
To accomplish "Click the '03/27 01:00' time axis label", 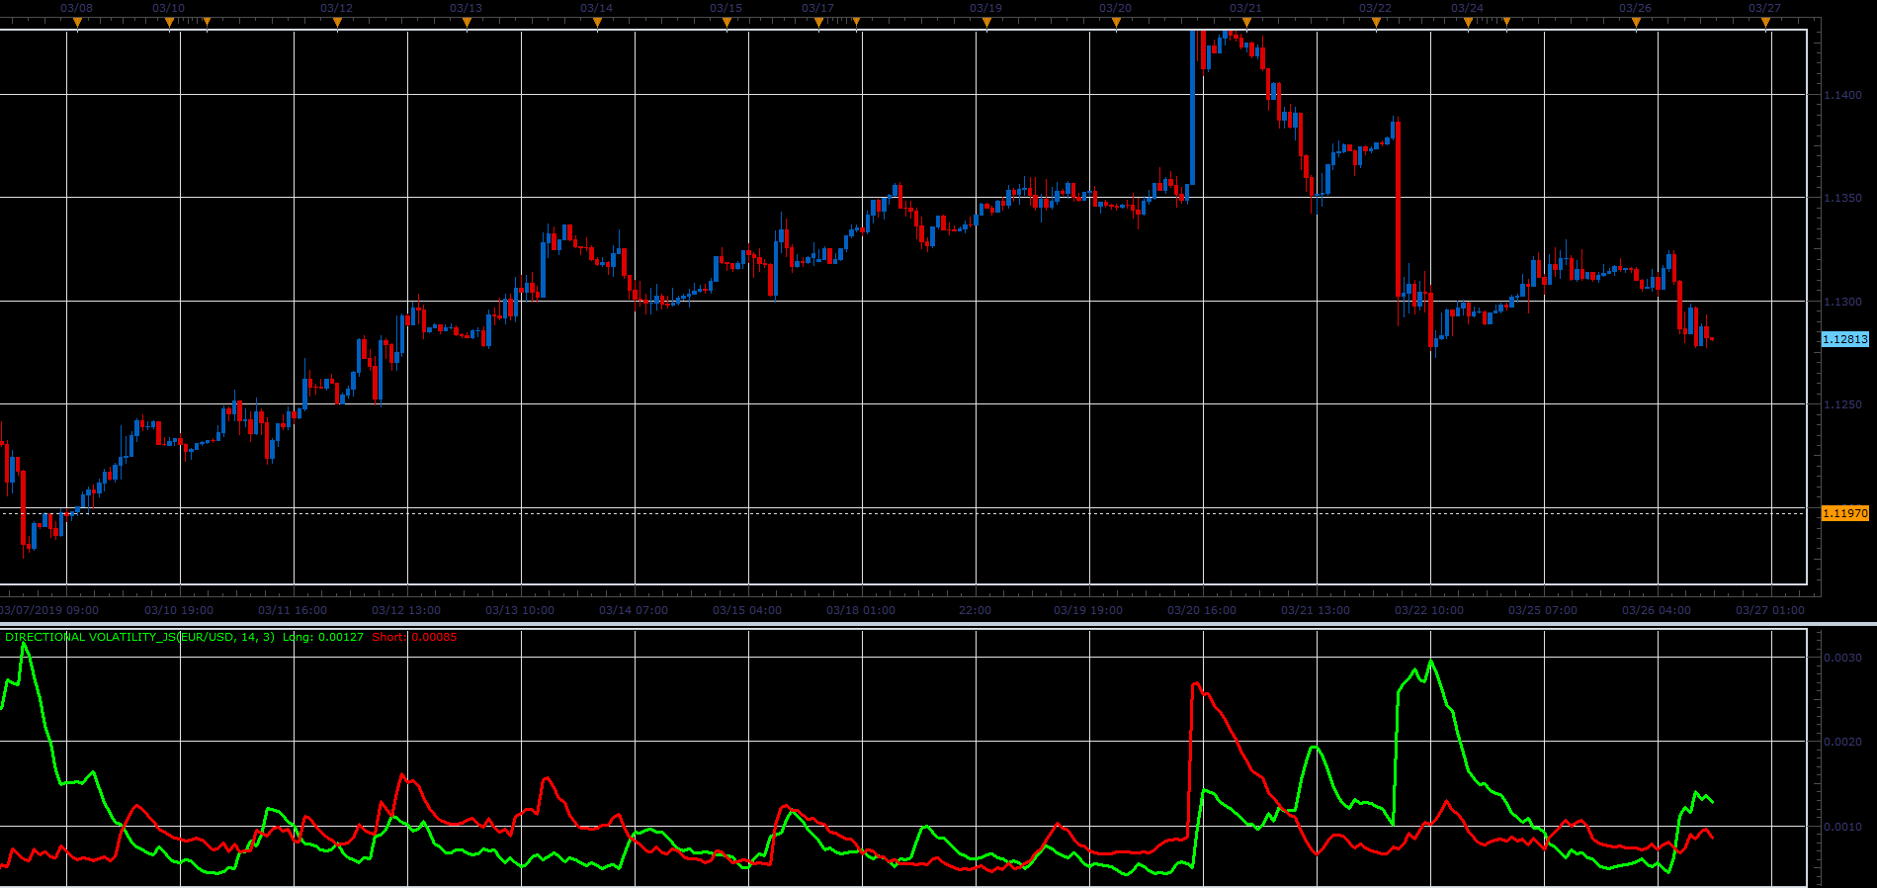I will [1770, 610].
